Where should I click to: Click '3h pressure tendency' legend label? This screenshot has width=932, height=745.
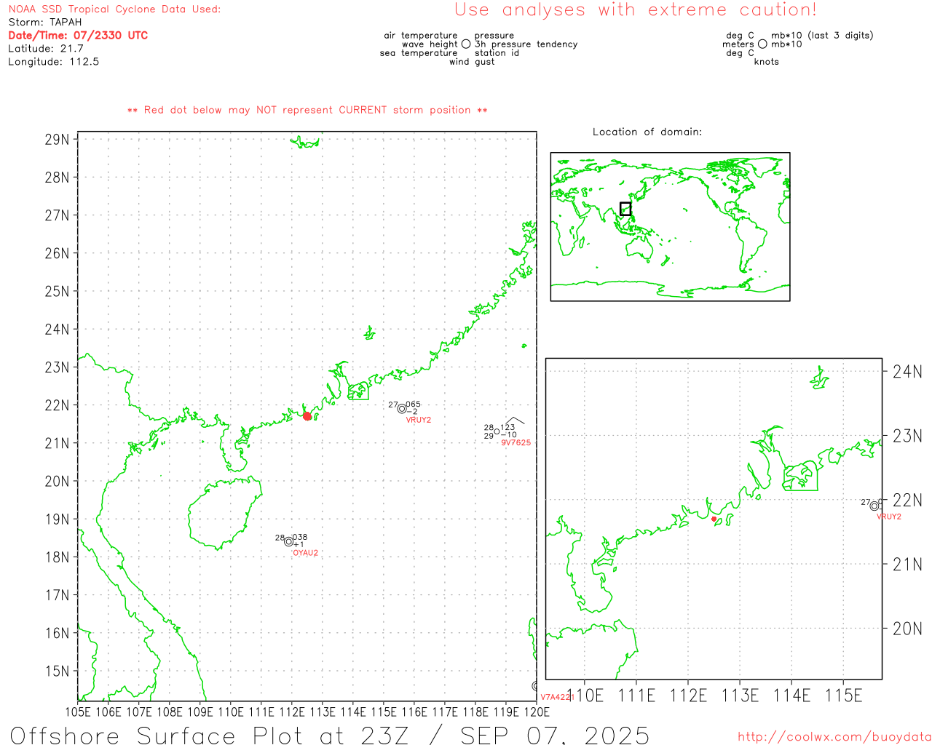coord(526,44)
